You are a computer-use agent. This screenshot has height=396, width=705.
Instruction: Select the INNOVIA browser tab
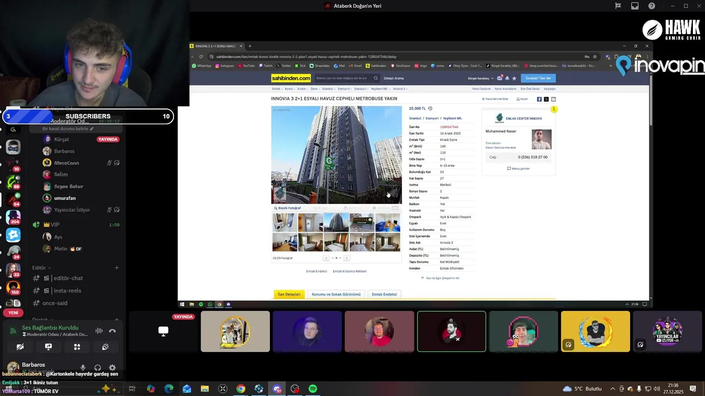(216, 46)
